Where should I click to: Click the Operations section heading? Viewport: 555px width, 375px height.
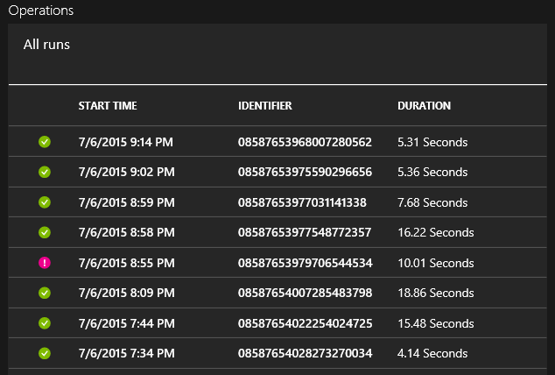click(41, 11)
